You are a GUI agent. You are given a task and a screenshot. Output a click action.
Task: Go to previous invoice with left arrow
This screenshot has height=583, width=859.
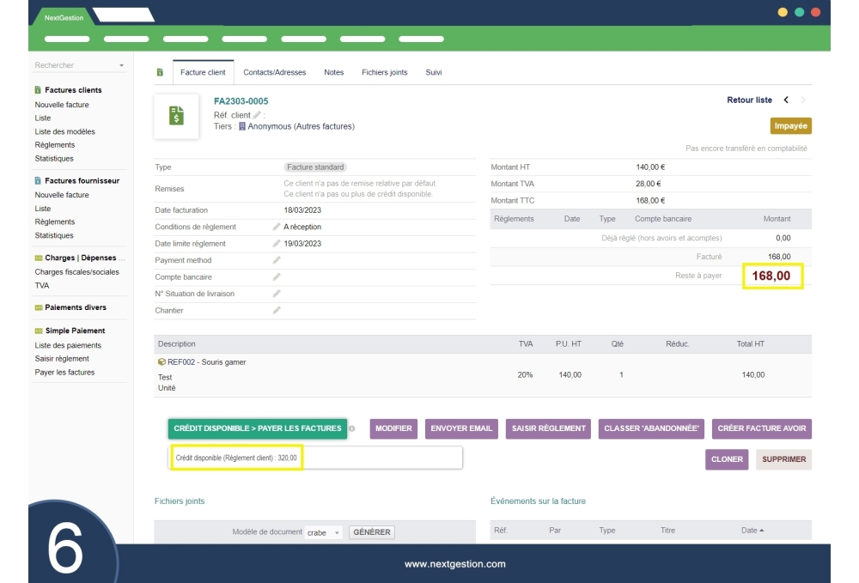click(x=786, y=100)
